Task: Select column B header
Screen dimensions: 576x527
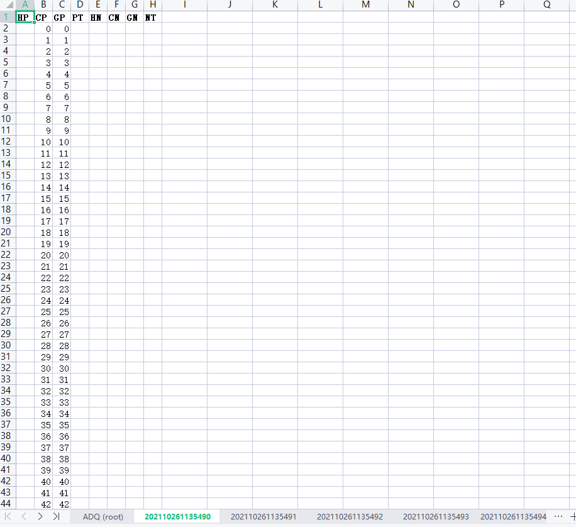Action: [x=43, y=5]
